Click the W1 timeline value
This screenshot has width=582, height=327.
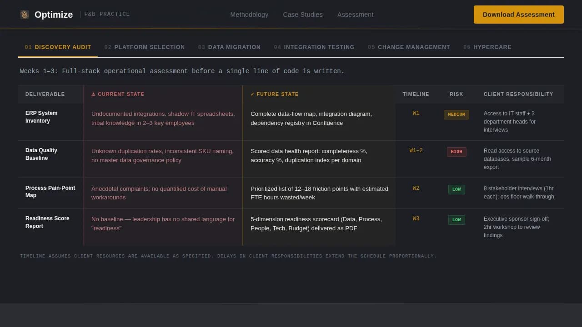click(x=416, y=114)
